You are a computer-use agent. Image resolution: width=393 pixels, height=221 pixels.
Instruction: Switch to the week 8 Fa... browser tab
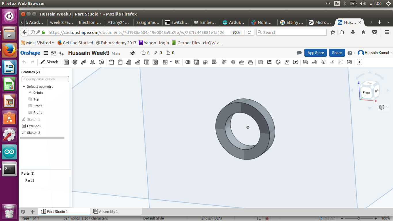coord(62,22)
